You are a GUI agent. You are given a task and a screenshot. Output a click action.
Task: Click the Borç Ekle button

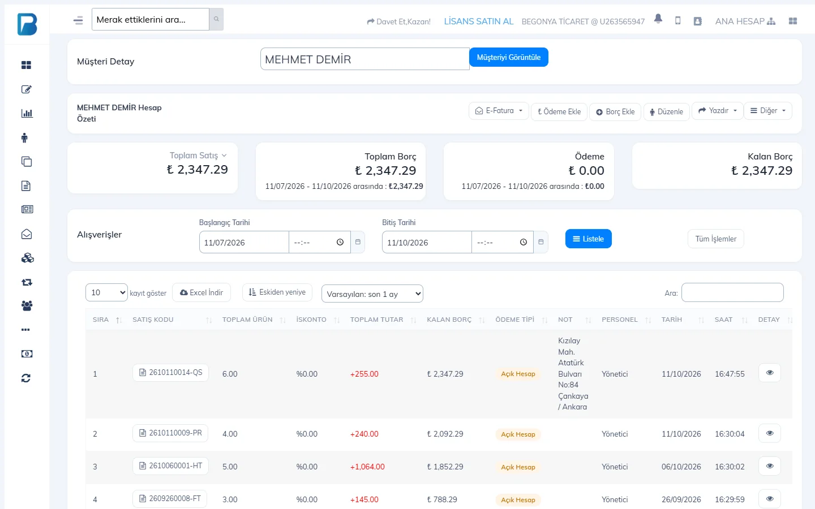[x=615, y=111]
